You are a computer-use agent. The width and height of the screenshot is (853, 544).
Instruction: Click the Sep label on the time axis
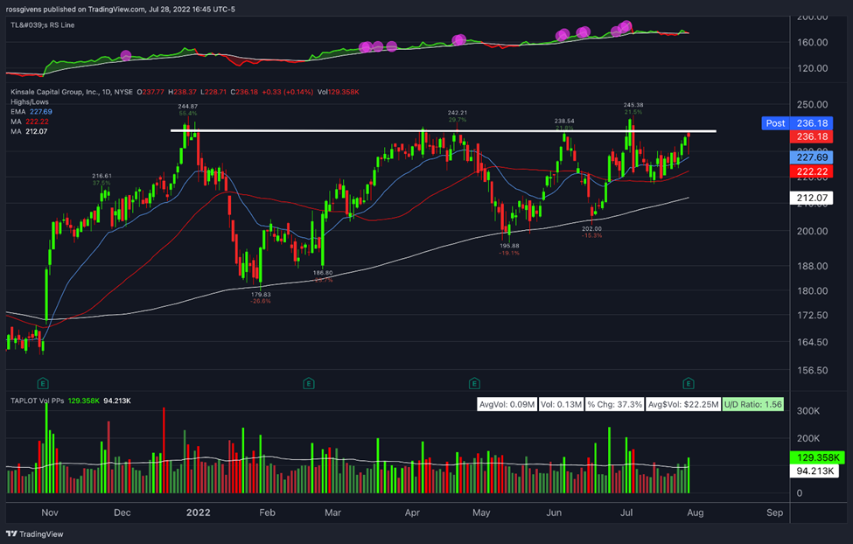(x=774, y=513)
